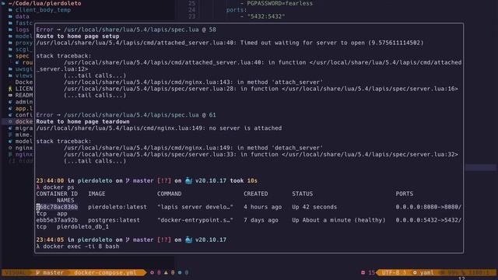This screenshot has height=280, width=498.
Task: Click the UTF-8 encoding indicator
Action: [391, 272]
